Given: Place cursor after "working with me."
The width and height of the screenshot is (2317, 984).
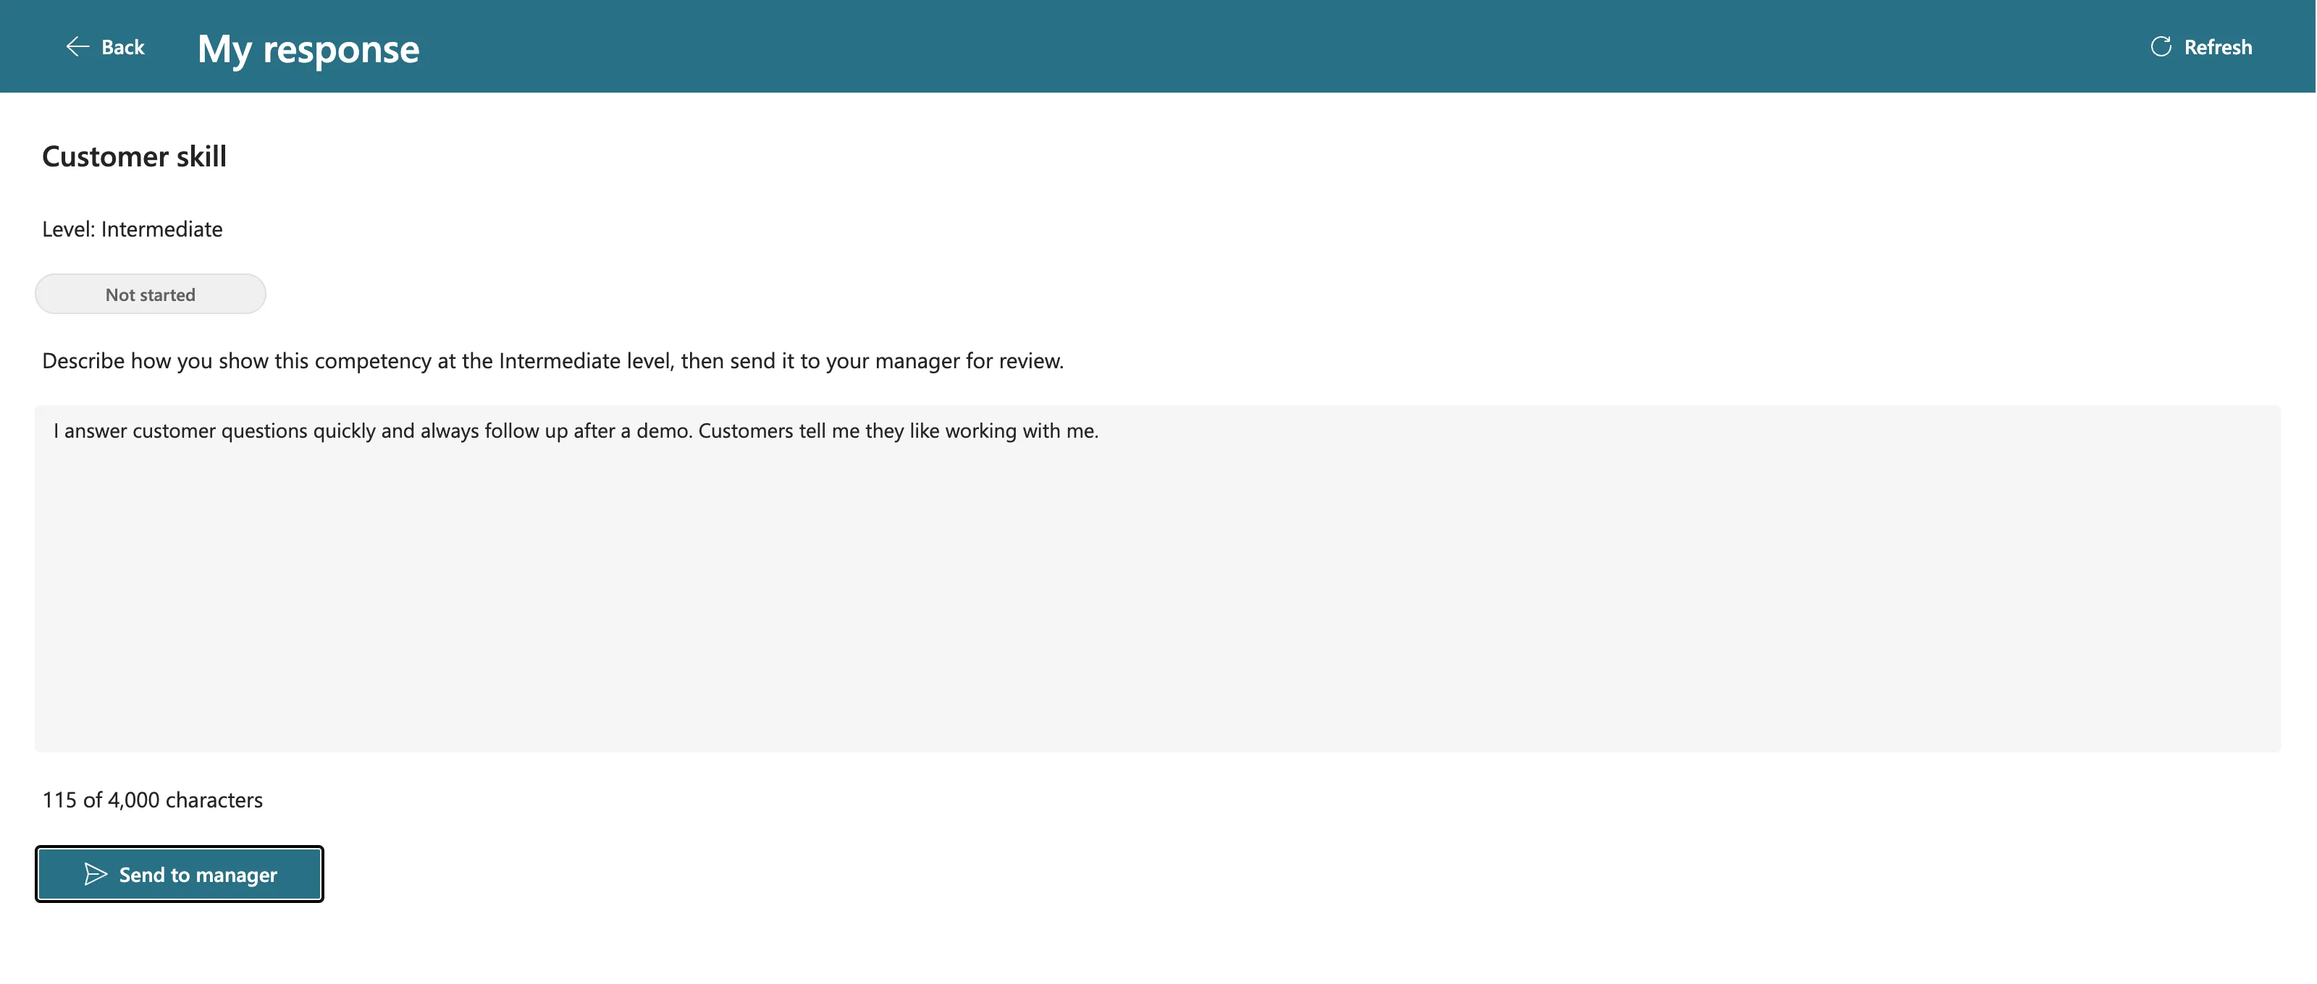Looking at the screenshot, I should point(1100,430).
